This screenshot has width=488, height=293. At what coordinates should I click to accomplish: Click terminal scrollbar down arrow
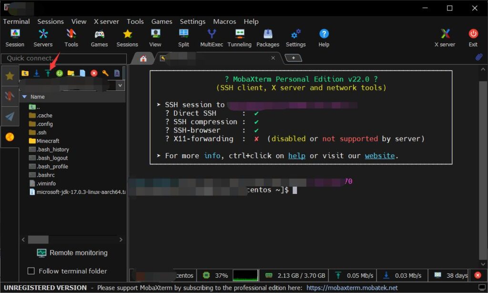pos(483,264)
